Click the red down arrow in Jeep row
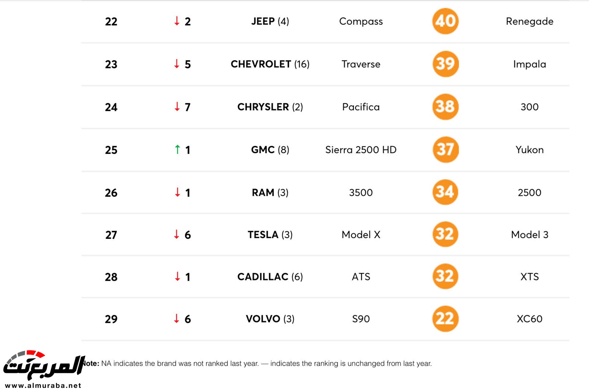 click(177, 21)
